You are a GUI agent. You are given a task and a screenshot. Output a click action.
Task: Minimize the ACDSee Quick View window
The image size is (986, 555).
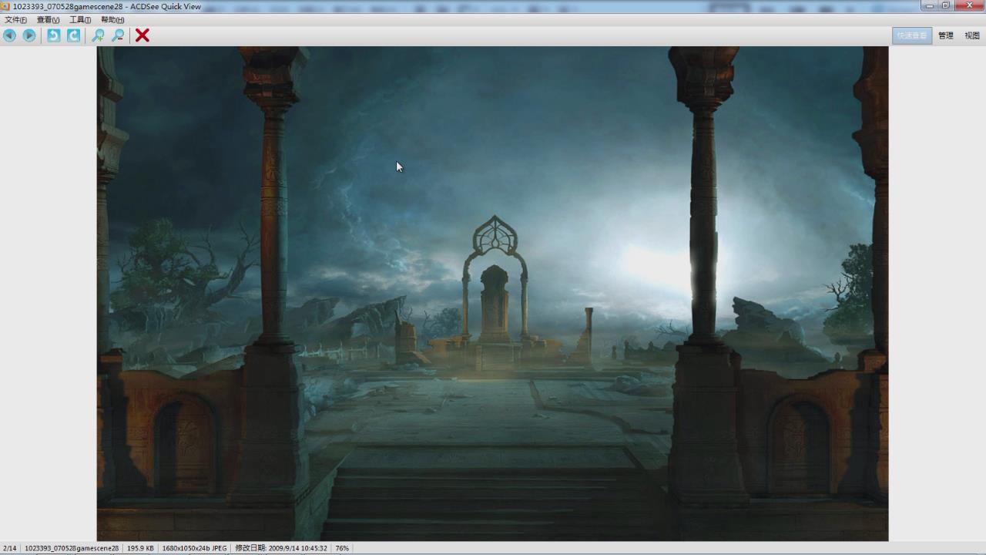pyautogui.click(x=930, y=5)
